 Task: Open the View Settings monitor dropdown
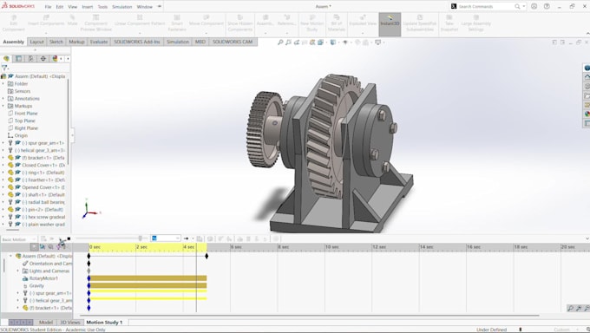[378, 42]
